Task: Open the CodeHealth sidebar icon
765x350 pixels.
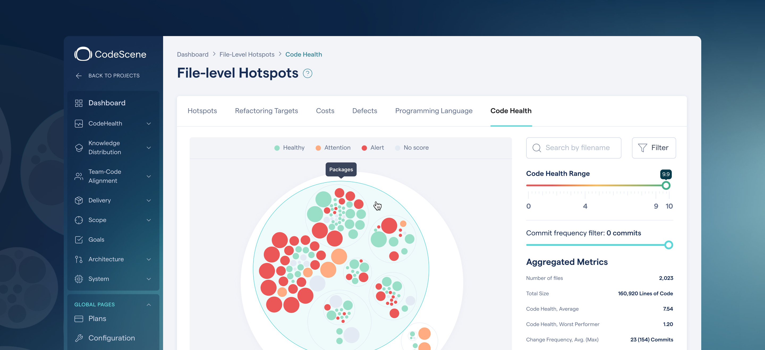Action: [79, 123]
